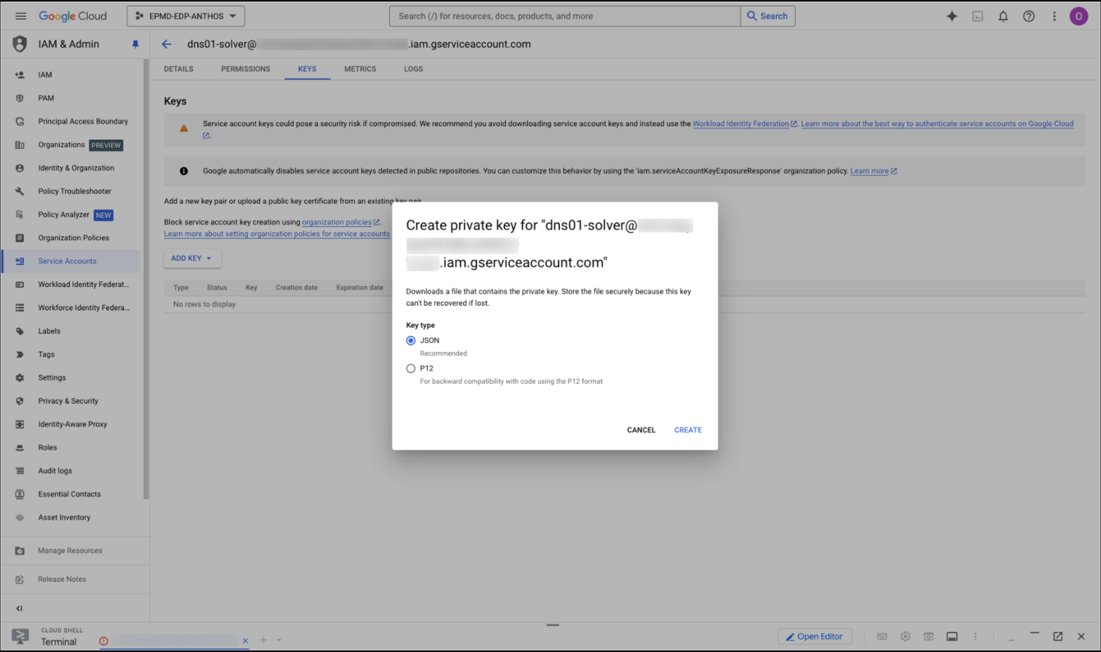Open the EPMD-EDP-ANTHOS project selector

coord(185,16)
